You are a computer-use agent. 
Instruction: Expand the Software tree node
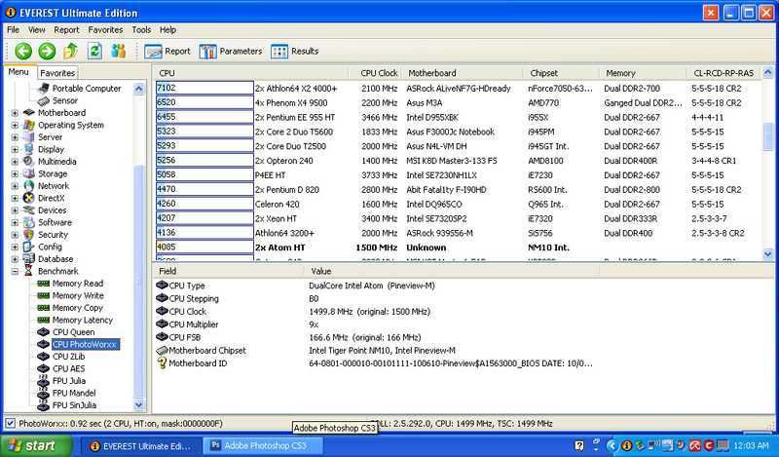15,223
